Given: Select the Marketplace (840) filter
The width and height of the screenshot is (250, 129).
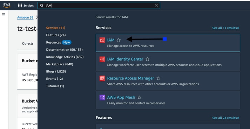Looking at the screenshot, I should [60, 64].
